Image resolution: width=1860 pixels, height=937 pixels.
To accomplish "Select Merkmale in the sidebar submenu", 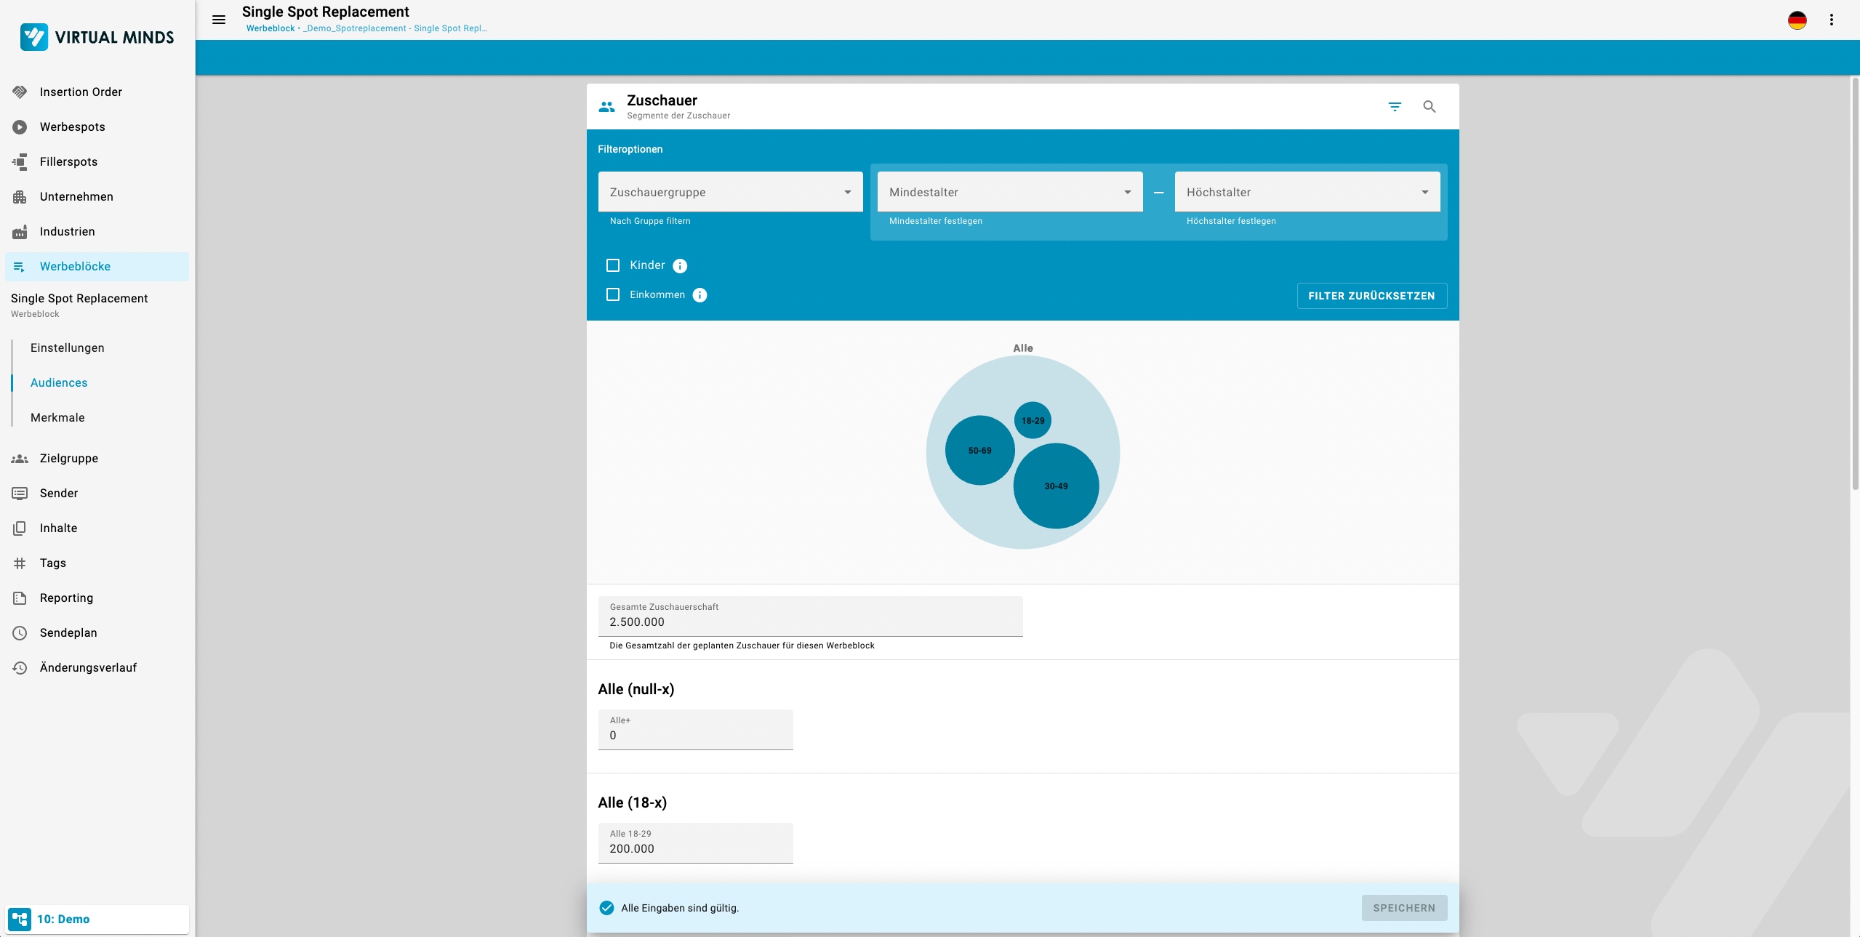I will pyautogui.click(x=57, y=417).
